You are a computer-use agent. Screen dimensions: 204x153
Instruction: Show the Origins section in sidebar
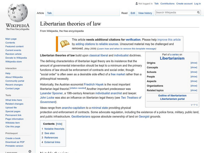194,63
